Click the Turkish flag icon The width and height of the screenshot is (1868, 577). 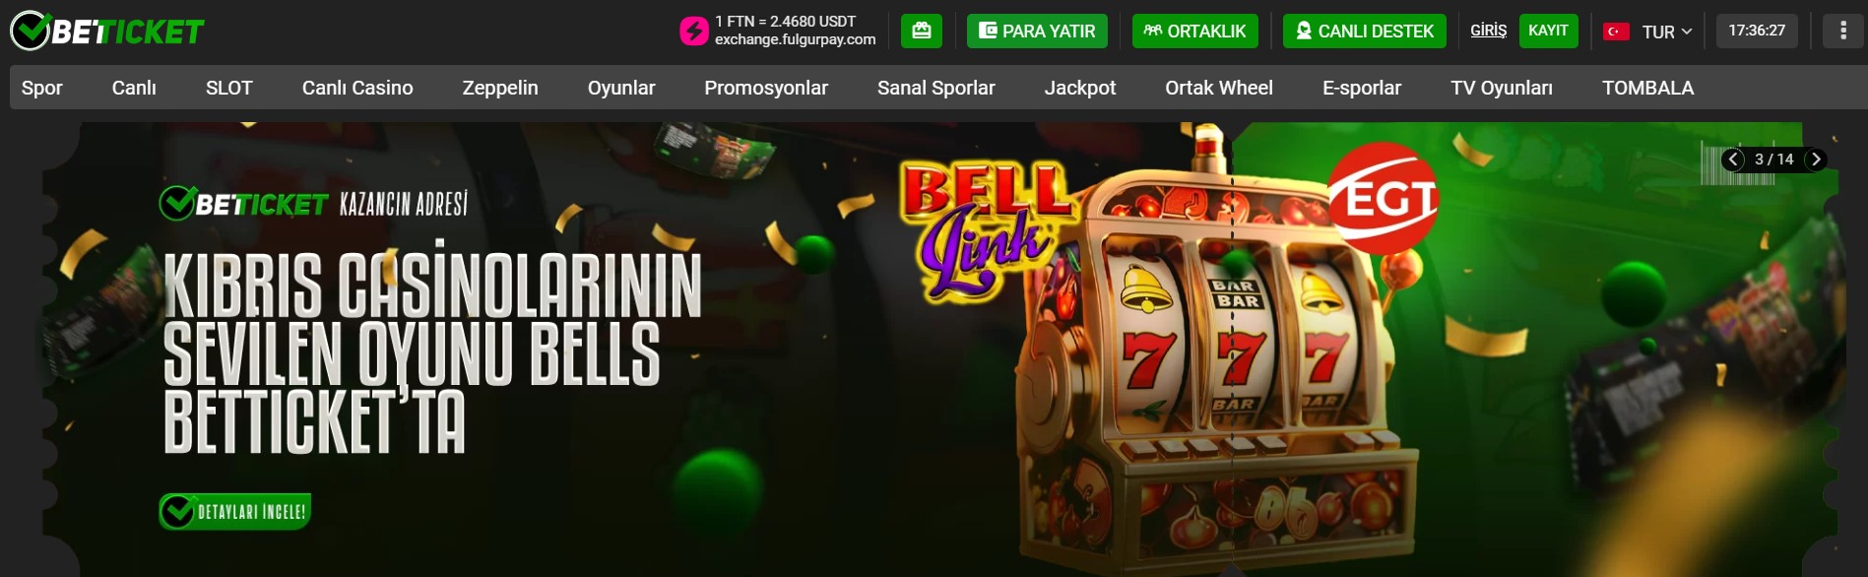click(1616, 32)
